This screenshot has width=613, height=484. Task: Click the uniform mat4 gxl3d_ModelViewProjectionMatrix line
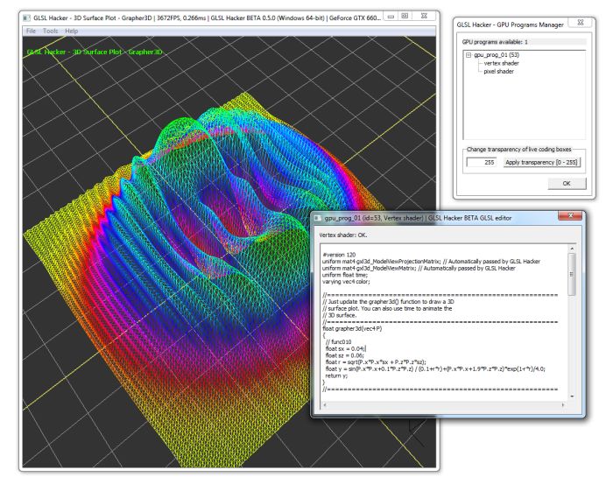tap(431, 262)
